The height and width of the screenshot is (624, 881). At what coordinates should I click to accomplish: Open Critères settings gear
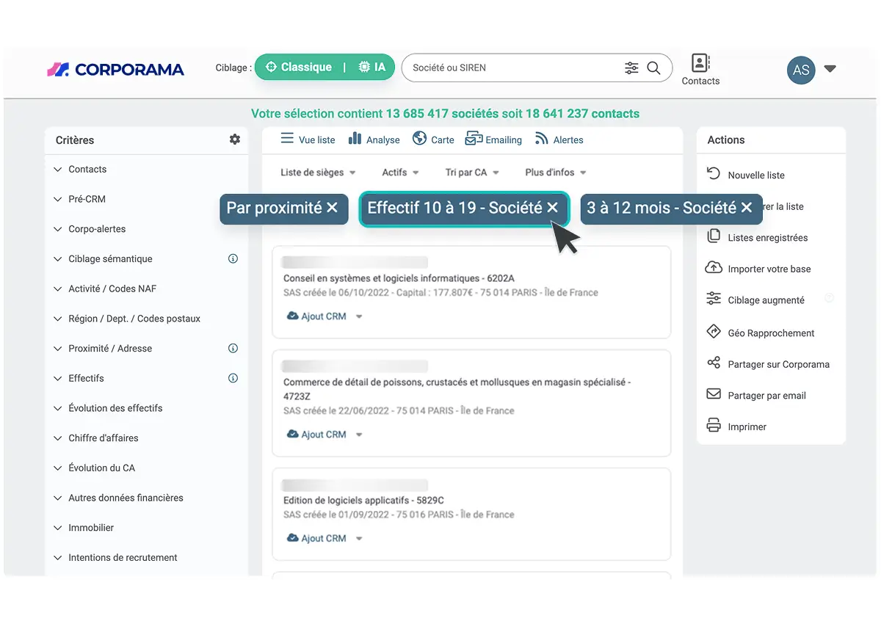(x=235, y=139)
